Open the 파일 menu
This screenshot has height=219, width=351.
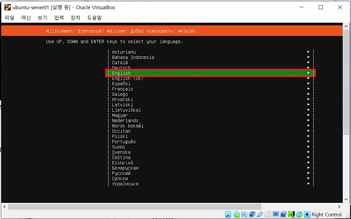pos(10,18)
